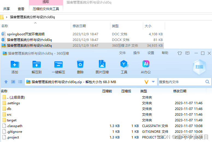Sort archive contents by 压缩前 column
Image resolution: width=212 pixels, height=142 pixels.
[x=107, y=91]
